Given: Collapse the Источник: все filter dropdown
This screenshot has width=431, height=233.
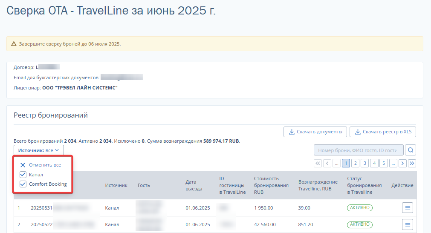Looking at the screenshot, I should [x=39, y=150].
